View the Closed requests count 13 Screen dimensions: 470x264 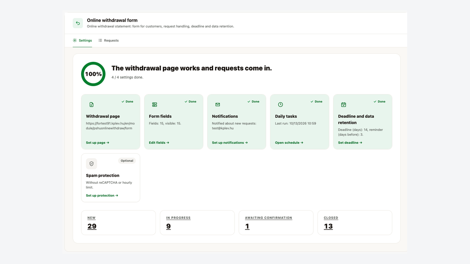click(x=328, y=226)
